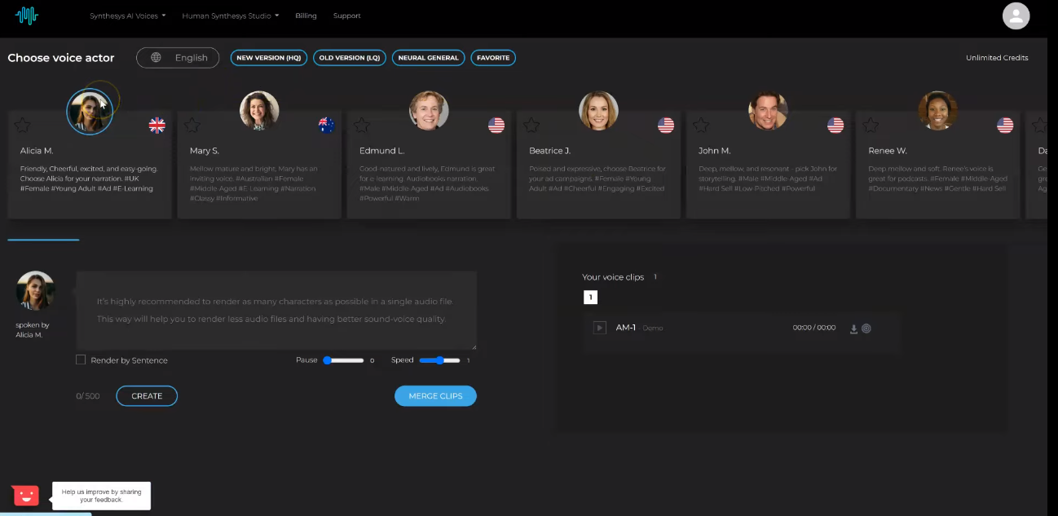Viewport: 1058px width, 516px height.
Task: Open the English language selector
Action: point(178,58)
